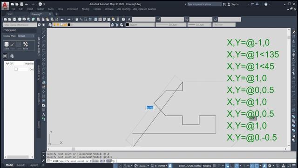Click the Data icon in Task Pane
This screenshot has height=168, width=298.
tap(7, 46)
